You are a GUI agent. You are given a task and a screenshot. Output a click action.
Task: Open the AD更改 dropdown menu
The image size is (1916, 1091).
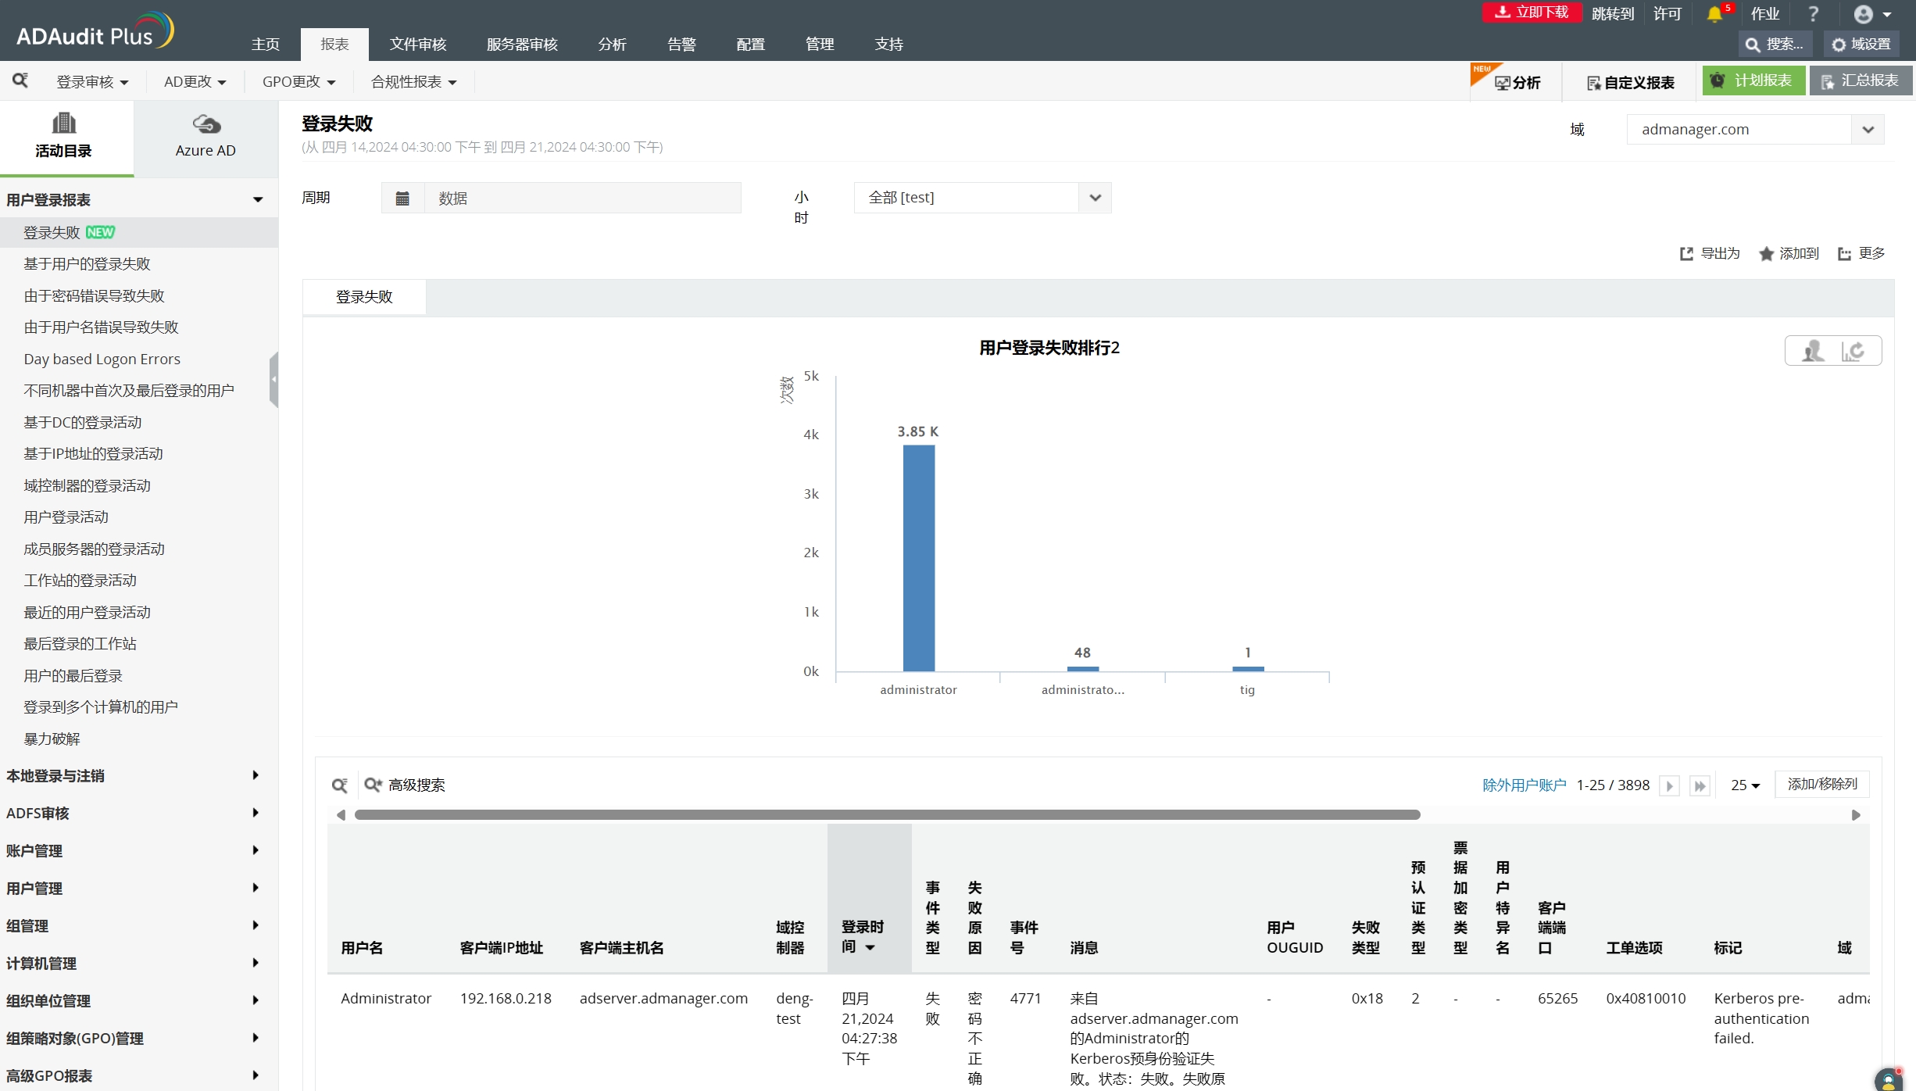195,82
